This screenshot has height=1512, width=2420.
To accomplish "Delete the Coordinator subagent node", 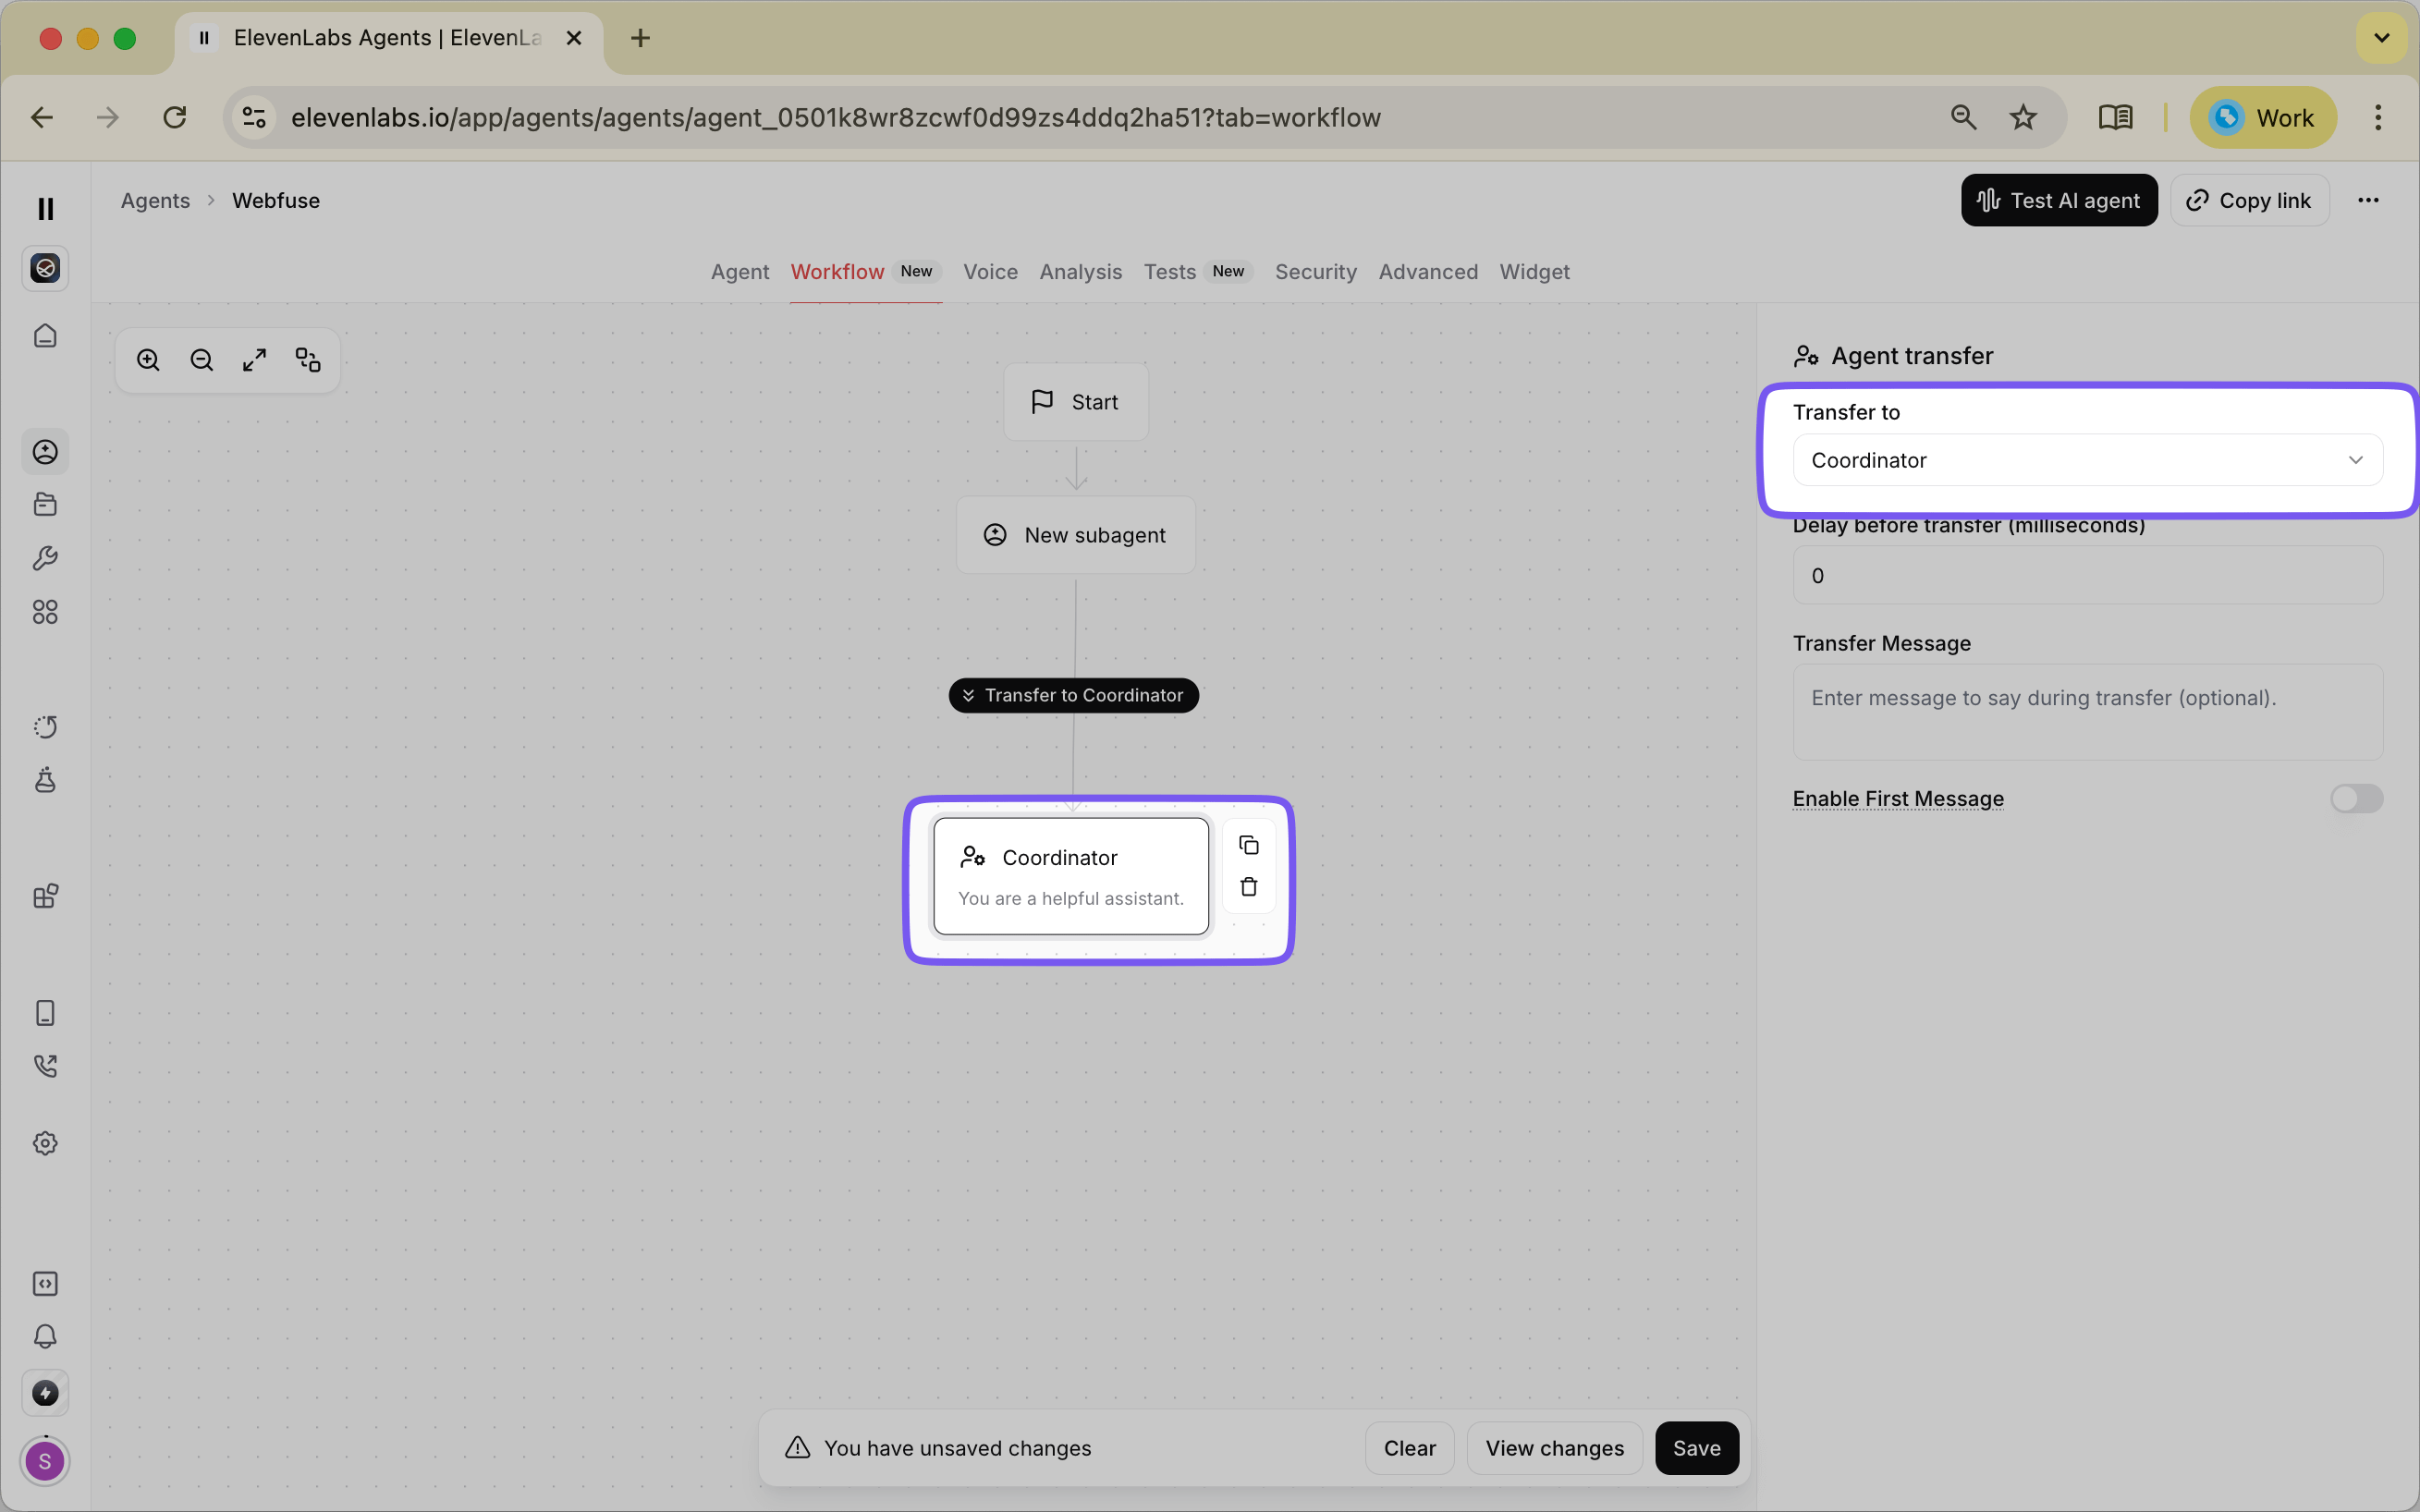I will coord(1248,886).
